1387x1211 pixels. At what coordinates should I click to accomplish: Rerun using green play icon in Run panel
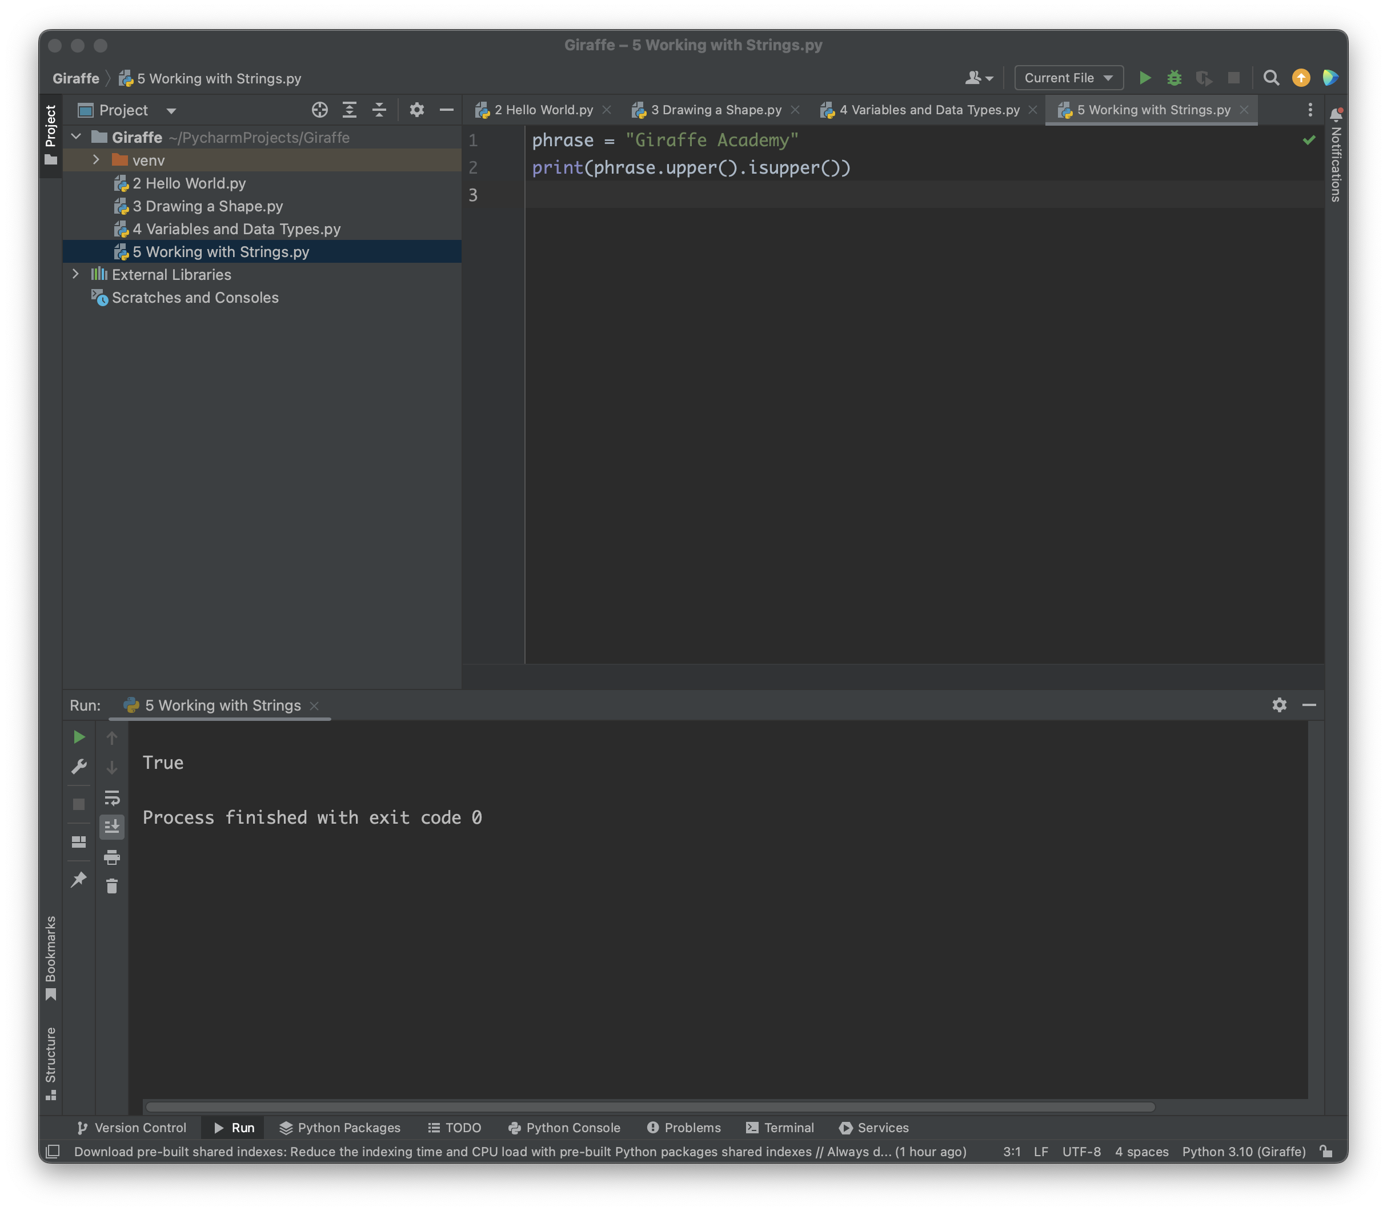click(x=79, y=737)
